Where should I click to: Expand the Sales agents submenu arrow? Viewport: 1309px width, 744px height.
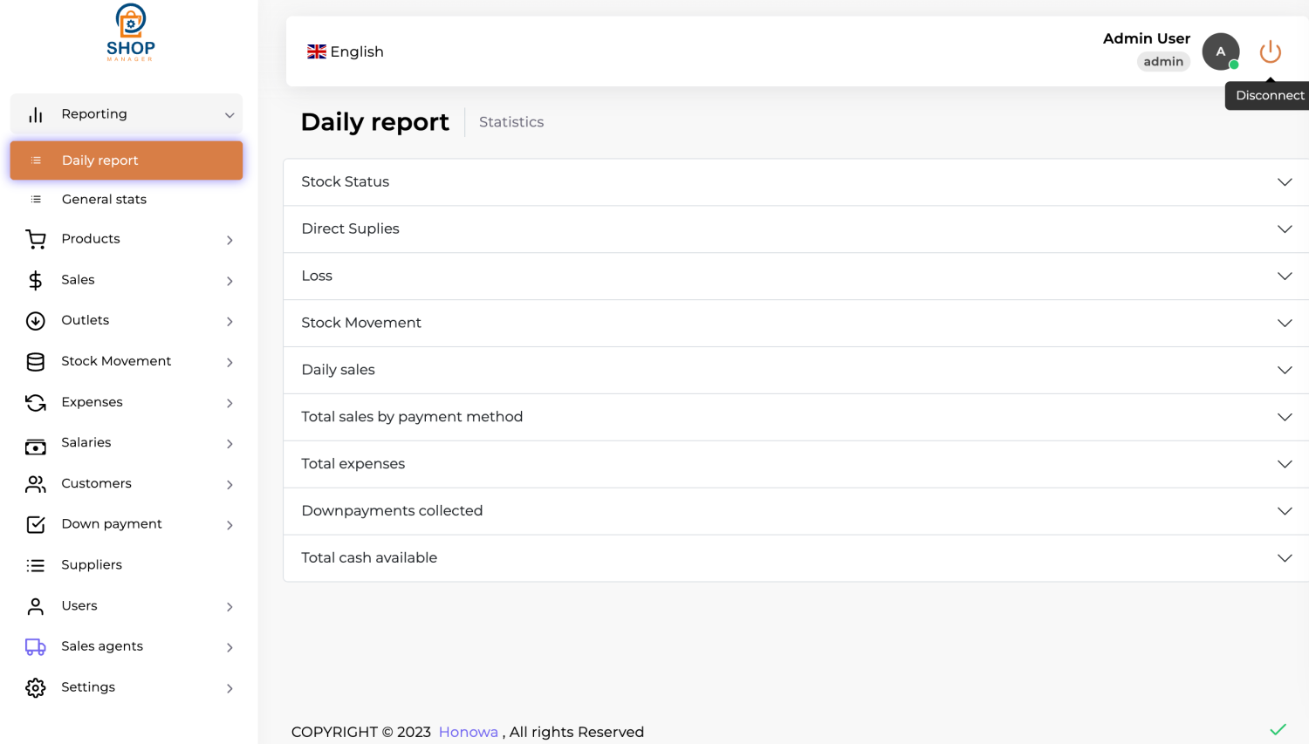(x=230, y=648)
